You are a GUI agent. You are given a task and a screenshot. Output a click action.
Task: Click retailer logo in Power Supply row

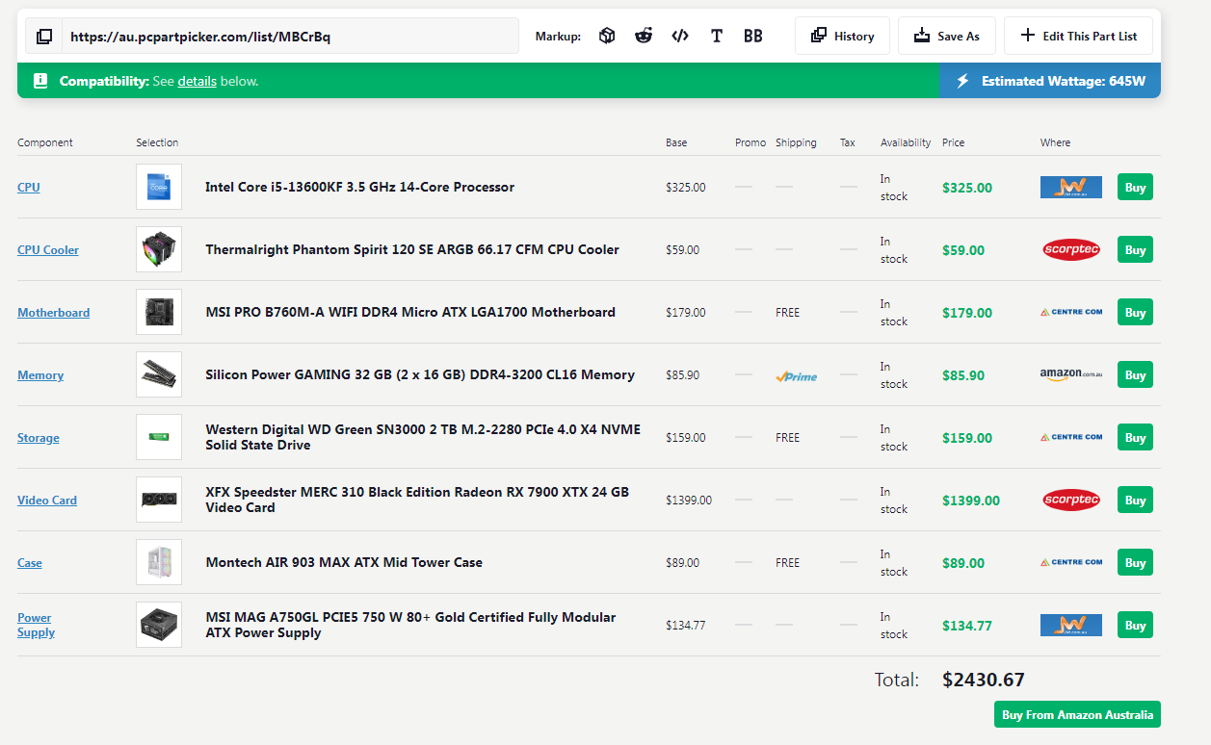(x=1070, y=625)
